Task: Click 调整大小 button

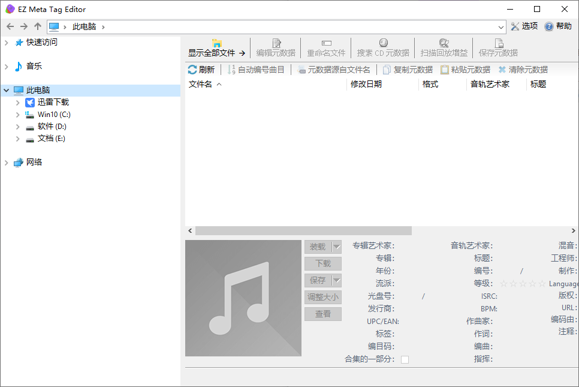Action: point(322,297)
